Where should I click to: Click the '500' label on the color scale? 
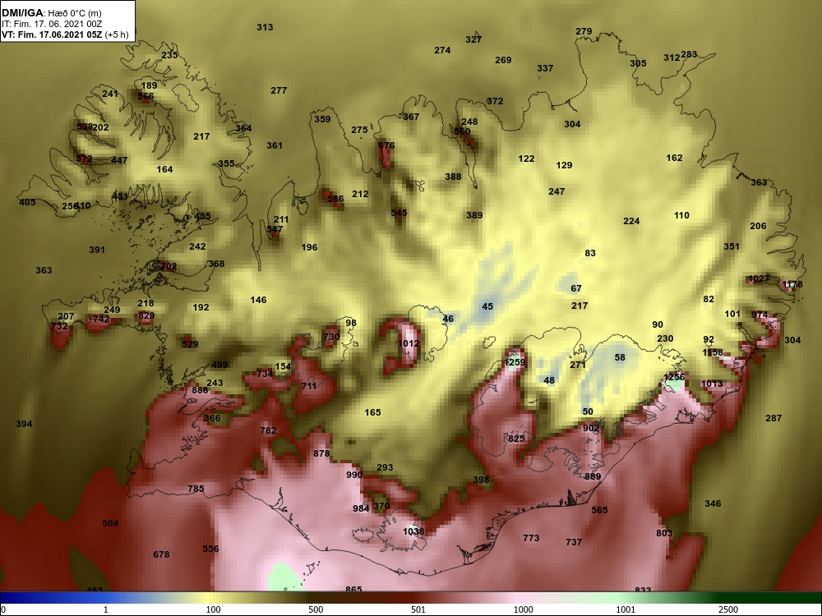tap(316, 609)
